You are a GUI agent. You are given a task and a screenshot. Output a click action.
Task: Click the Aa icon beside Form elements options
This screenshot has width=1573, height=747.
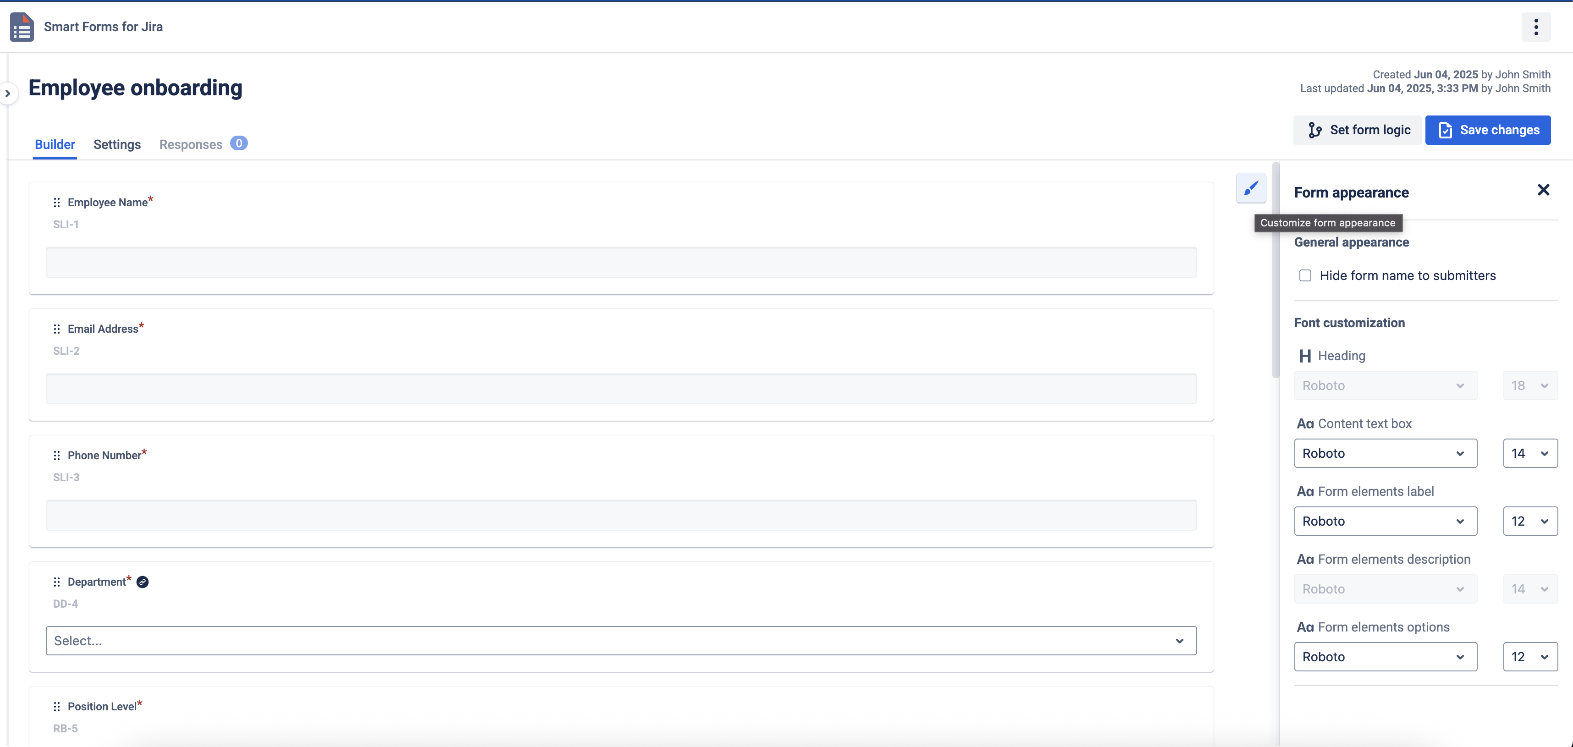(1306, 626)
